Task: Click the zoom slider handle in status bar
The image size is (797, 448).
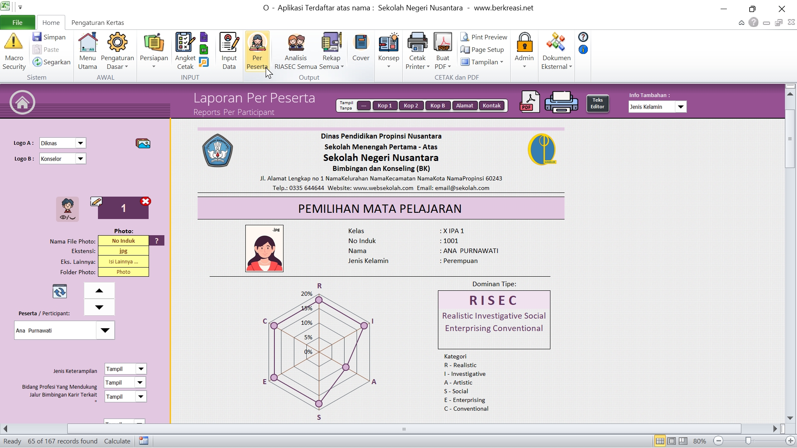Action: pyautogui.click(x=748, y=441)
